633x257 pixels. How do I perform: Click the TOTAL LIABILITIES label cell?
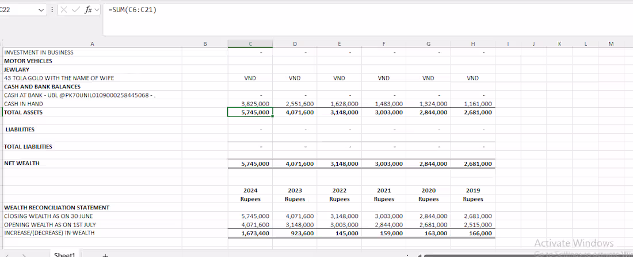pos(93,146)
